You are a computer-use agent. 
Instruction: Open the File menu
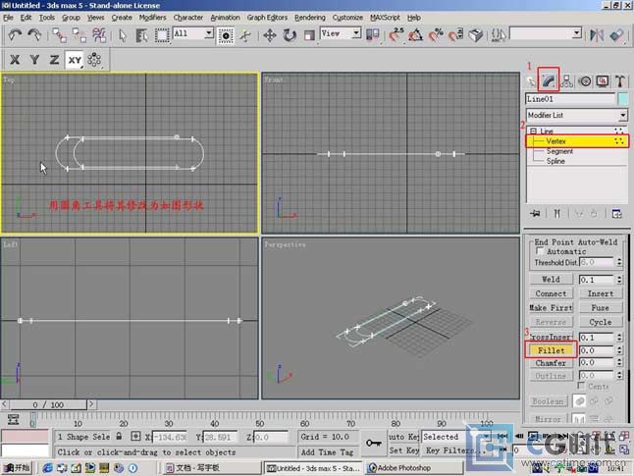click(x=8, y=18)
